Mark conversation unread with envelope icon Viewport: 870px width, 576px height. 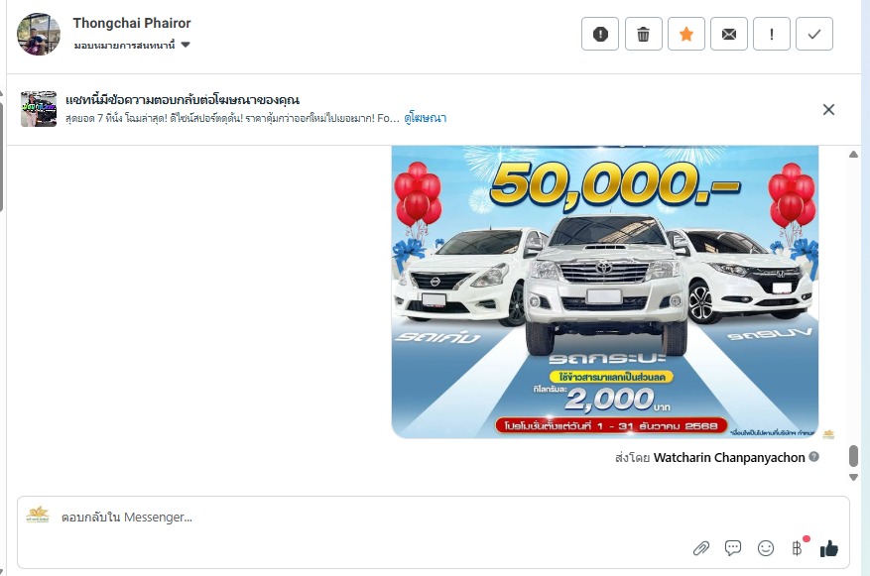click(x=729, y=34)
